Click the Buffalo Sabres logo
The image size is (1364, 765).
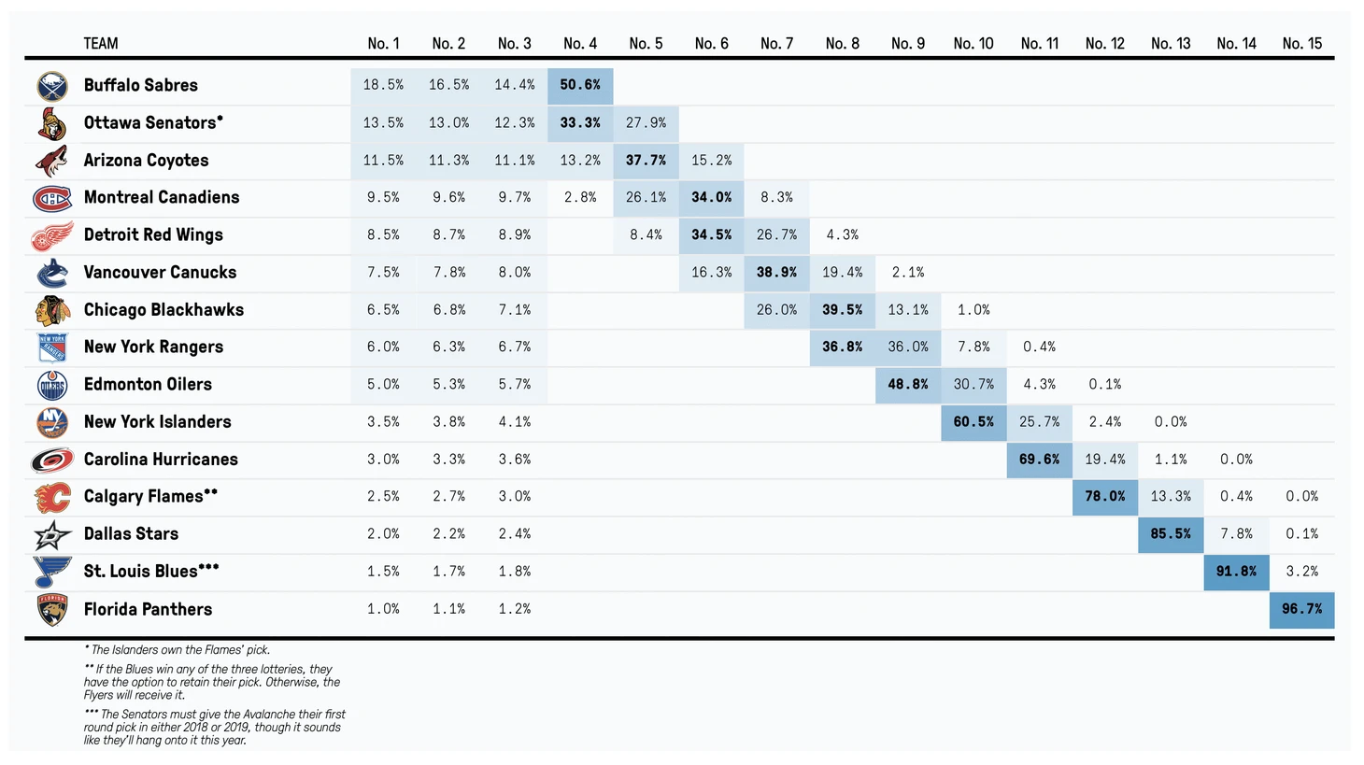tap(52, 86)
